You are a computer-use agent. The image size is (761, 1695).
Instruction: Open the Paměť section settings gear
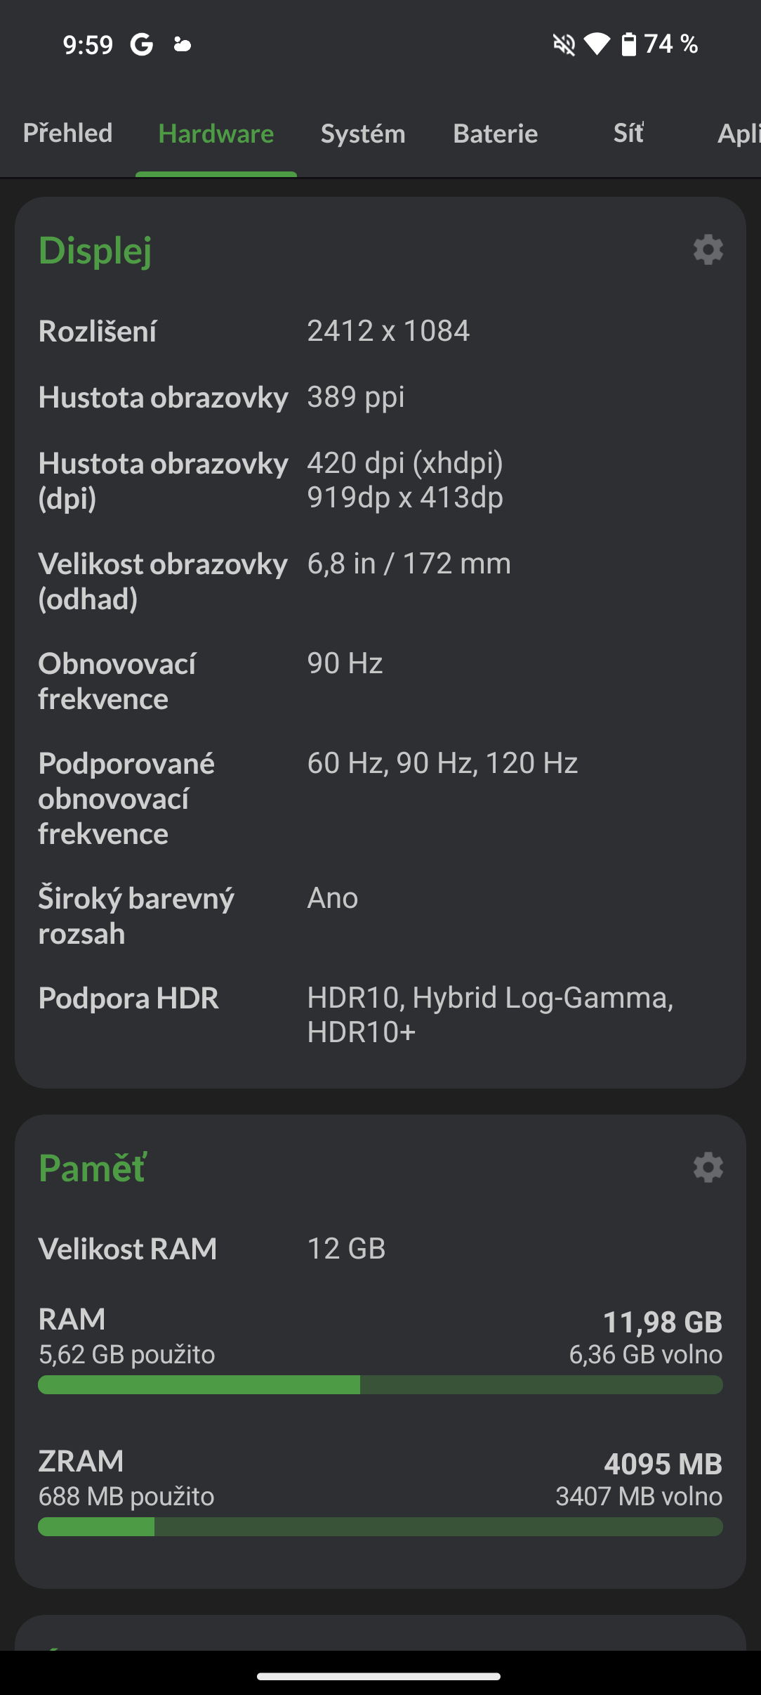pos(708,1167)
